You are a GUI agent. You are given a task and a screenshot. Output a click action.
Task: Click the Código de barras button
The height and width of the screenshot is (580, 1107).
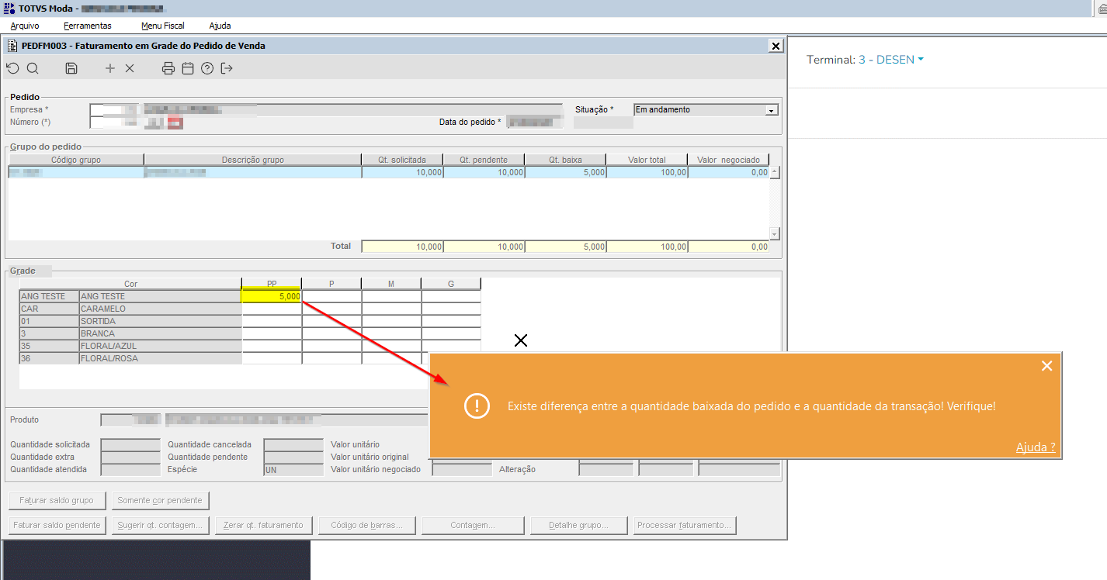(366, 525)
